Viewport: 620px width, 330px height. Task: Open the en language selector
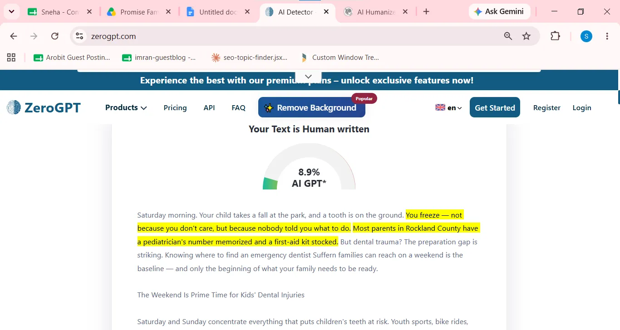click(448, 107)
